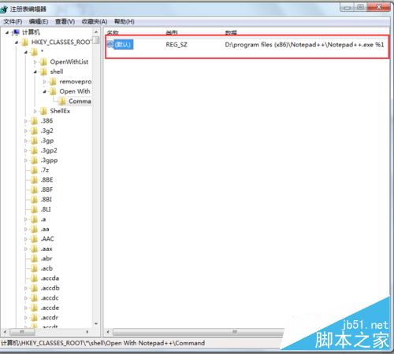Click values pane scroll left arrow
Viewport: 394px width, 354px height.
108,332
